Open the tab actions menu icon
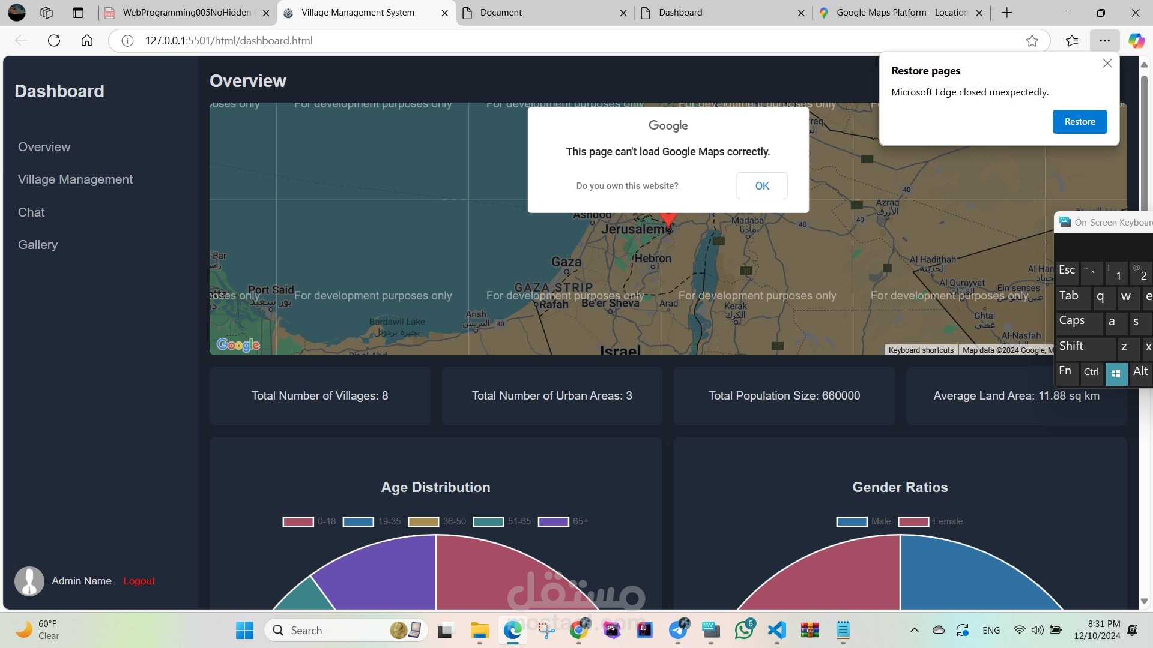 click(x=78, y=13)
